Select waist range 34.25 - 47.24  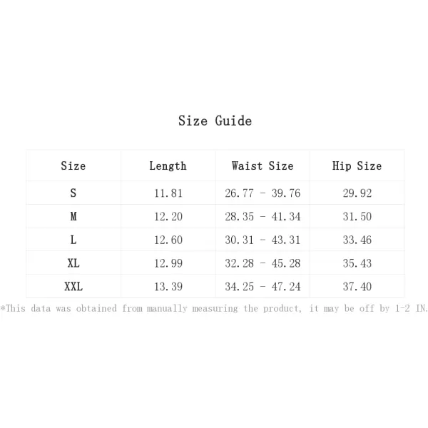pyautogui.click(x=263, y=287)
